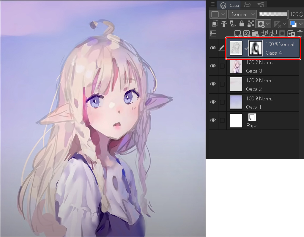Create a new layer folder

click(255, 34)
